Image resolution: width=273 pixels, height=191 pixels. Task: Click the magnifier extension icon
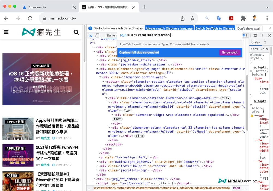207,18
